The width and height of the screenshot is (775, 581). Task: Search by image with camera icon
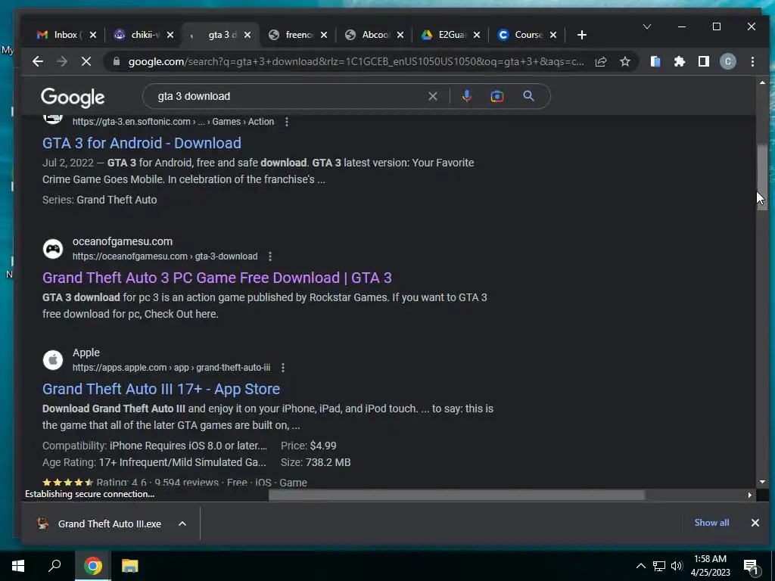coord(497,96)
